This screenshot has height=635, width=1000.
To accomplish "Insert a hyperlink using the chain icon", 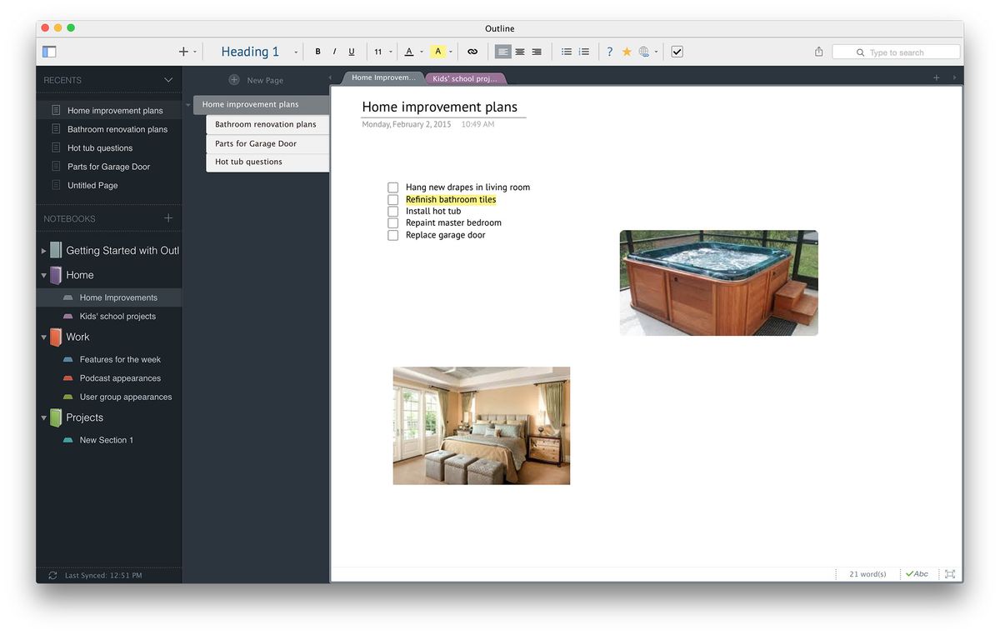I will coord(472,51).
